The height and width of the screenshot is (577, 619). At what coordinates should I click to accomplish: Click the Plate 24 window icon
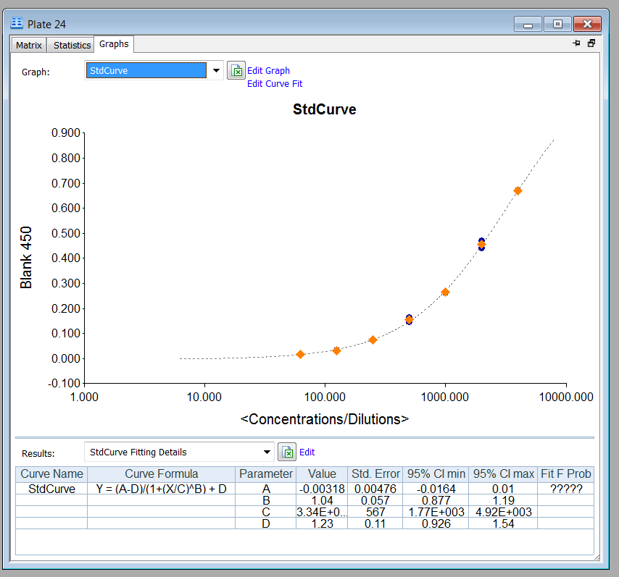17,24
